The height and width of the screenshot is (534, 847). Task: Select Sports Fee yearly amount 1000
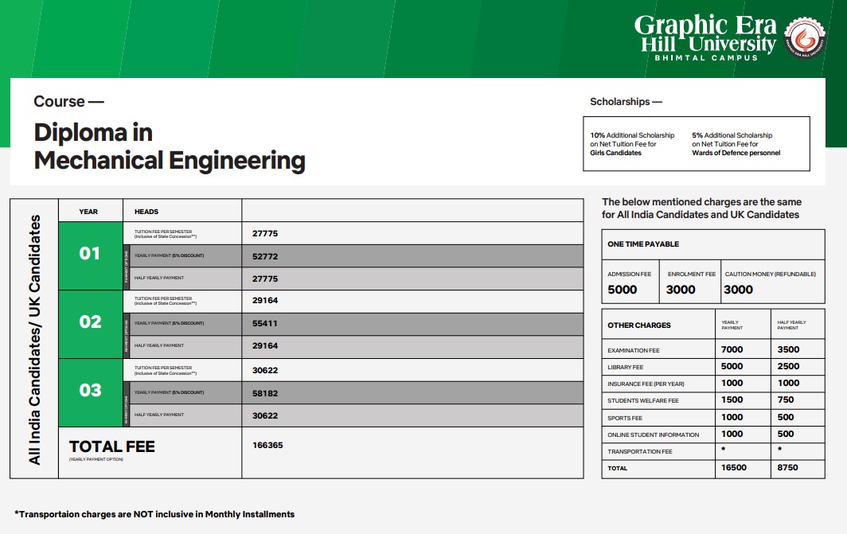coord(732,417)
